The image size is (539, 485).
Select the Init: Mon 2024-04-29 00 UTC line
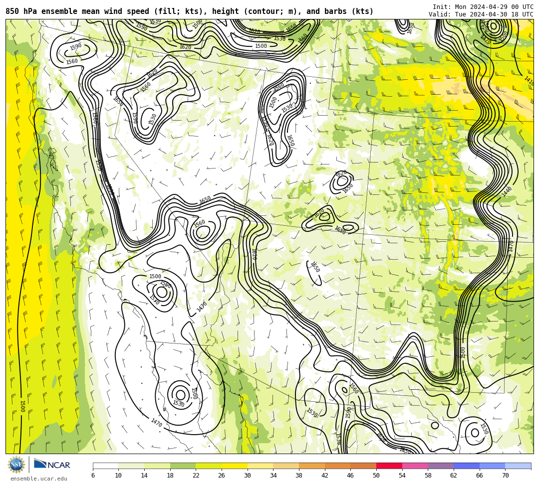[483, 7]
